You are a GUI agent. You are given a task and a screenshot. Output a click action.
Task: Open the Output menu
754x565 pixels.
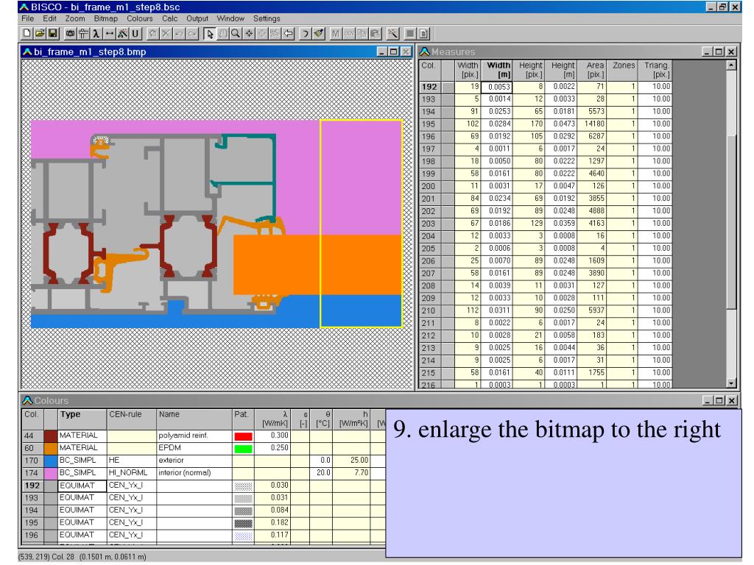pos(197,18)
